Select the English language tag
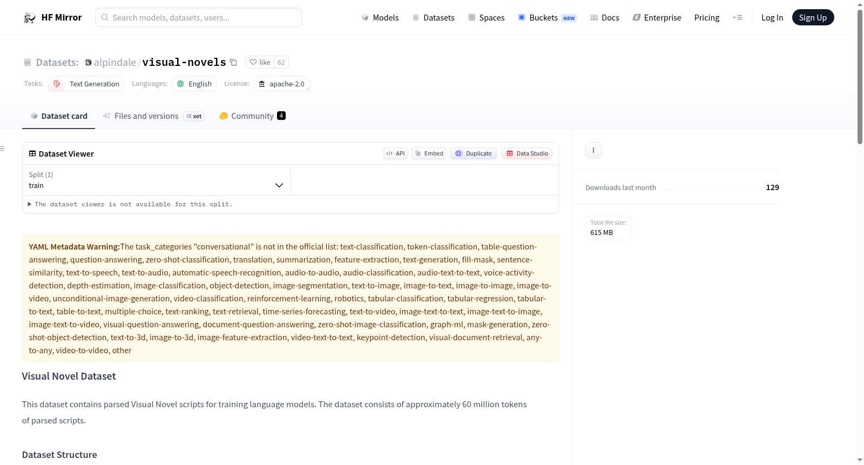864x465 pixels. pos(194,84)
